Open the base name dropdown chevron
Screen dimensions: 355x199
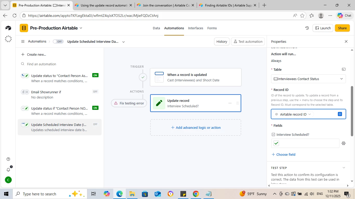click(81, 28)
